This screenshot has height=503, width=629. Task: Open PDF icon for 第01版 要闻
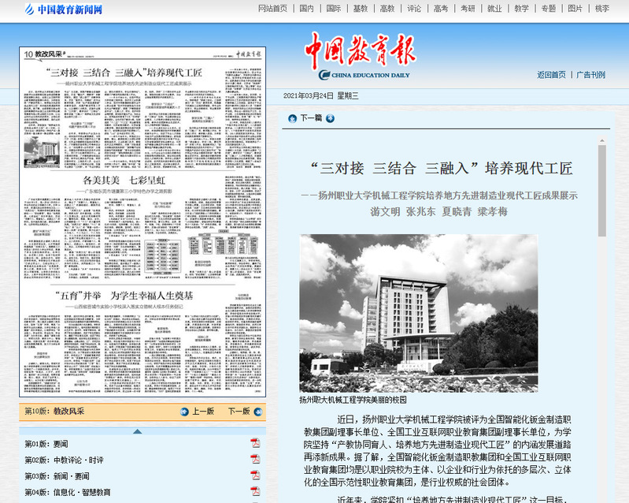(255, 443)
